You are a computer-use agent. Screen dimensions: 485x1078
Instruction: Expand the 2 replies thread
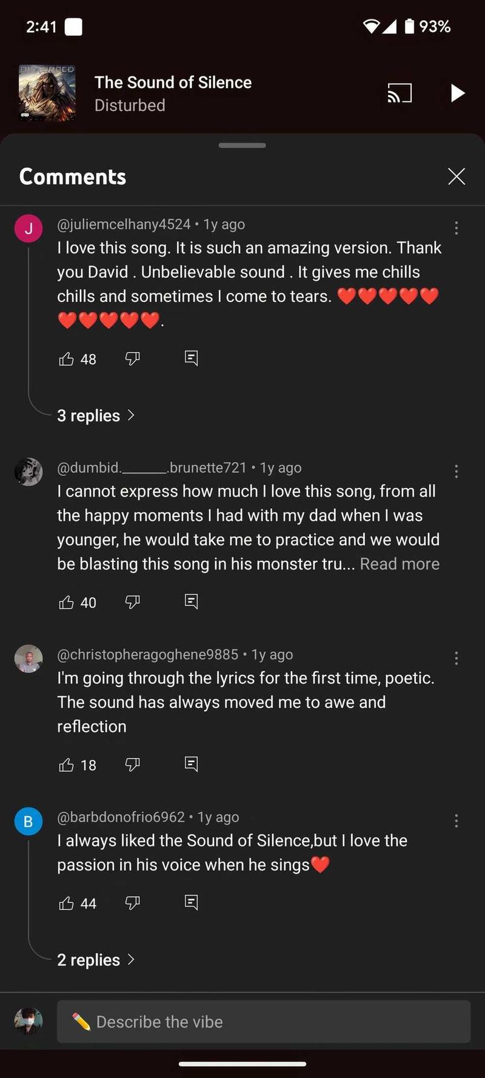[95, 960]
